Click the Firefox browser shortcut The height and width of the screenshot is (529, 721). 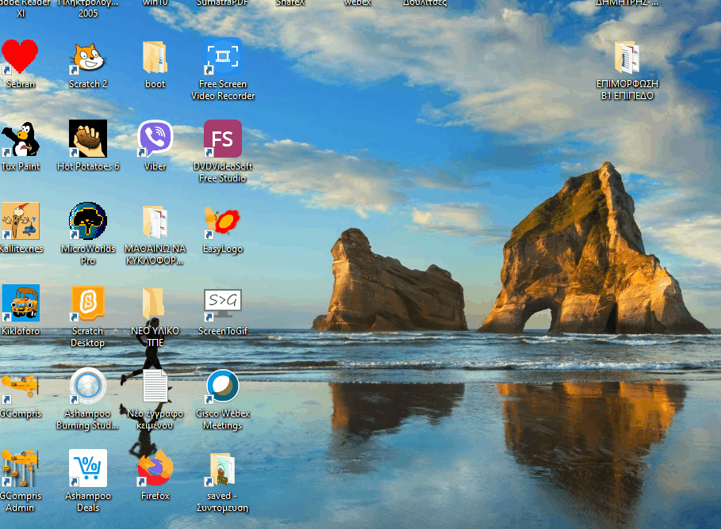[155, 470]
